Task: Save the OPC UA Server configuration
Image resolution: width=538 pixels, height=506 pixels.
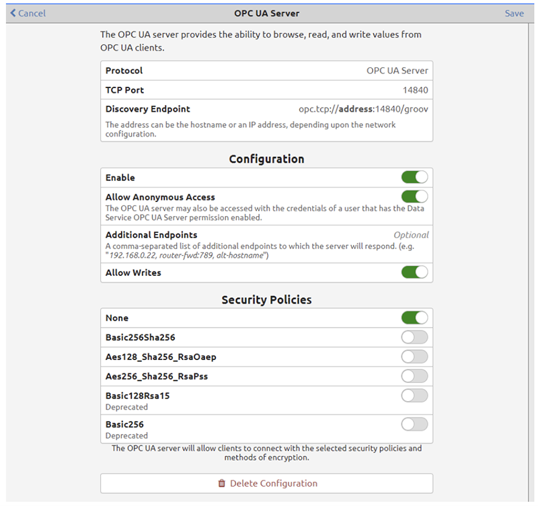Action: [x=514, y=13]
